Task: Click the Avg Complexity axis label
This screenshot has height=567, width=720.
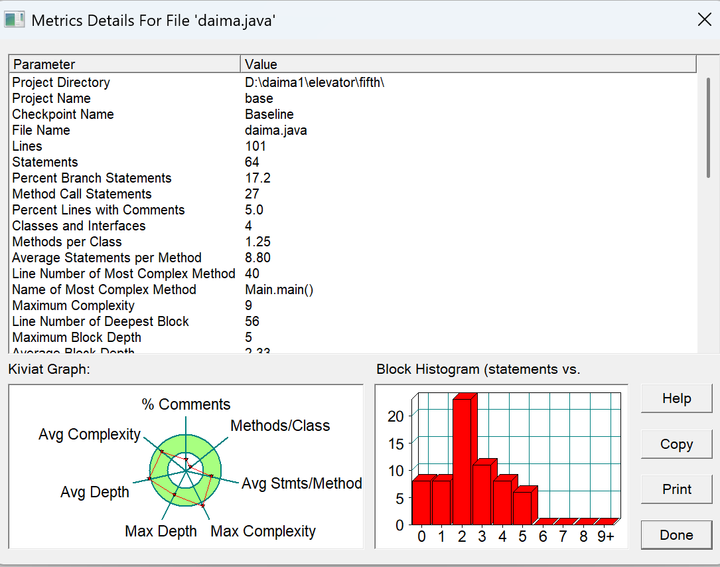Action: pyautogui.click(x=90, y=434)
